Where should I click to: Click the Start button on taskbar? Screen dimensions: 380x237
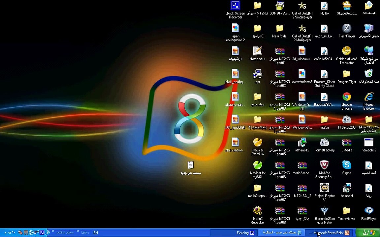click(368, 233)
